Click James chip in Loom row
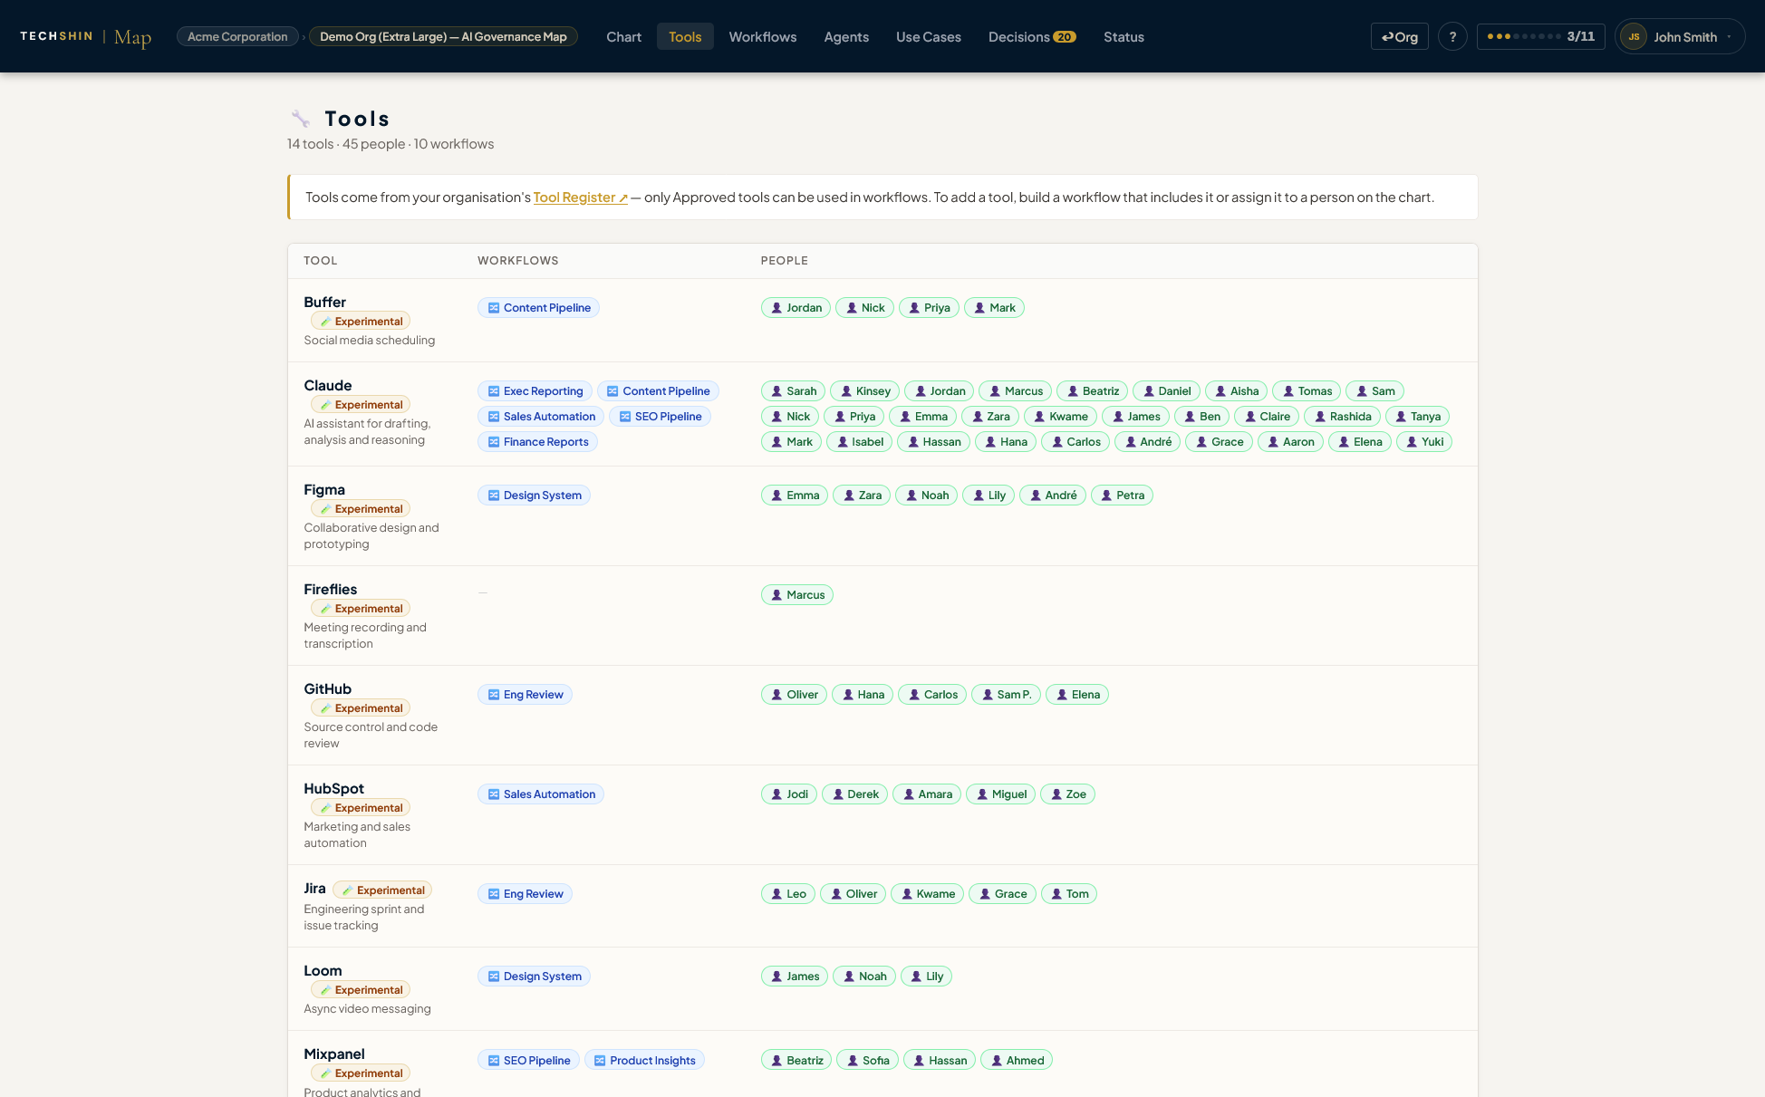Image resolution: width=1765 pixels, height=1097 pixels. click(x=795, y=977)
